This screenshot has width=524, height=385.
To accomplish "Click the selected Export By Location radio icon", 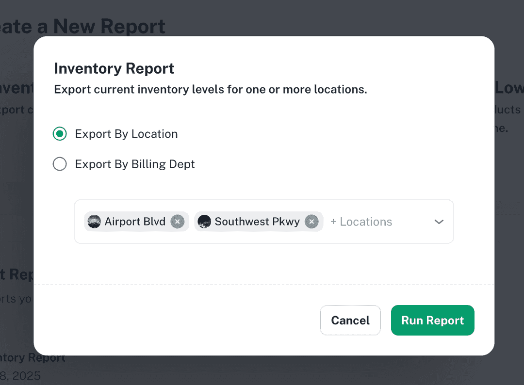I will pos(59,134).
